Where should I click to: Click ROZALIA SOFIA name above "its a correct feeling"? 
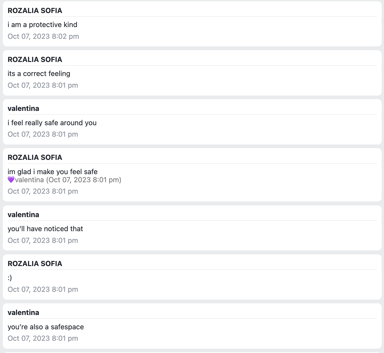[35, 60]
